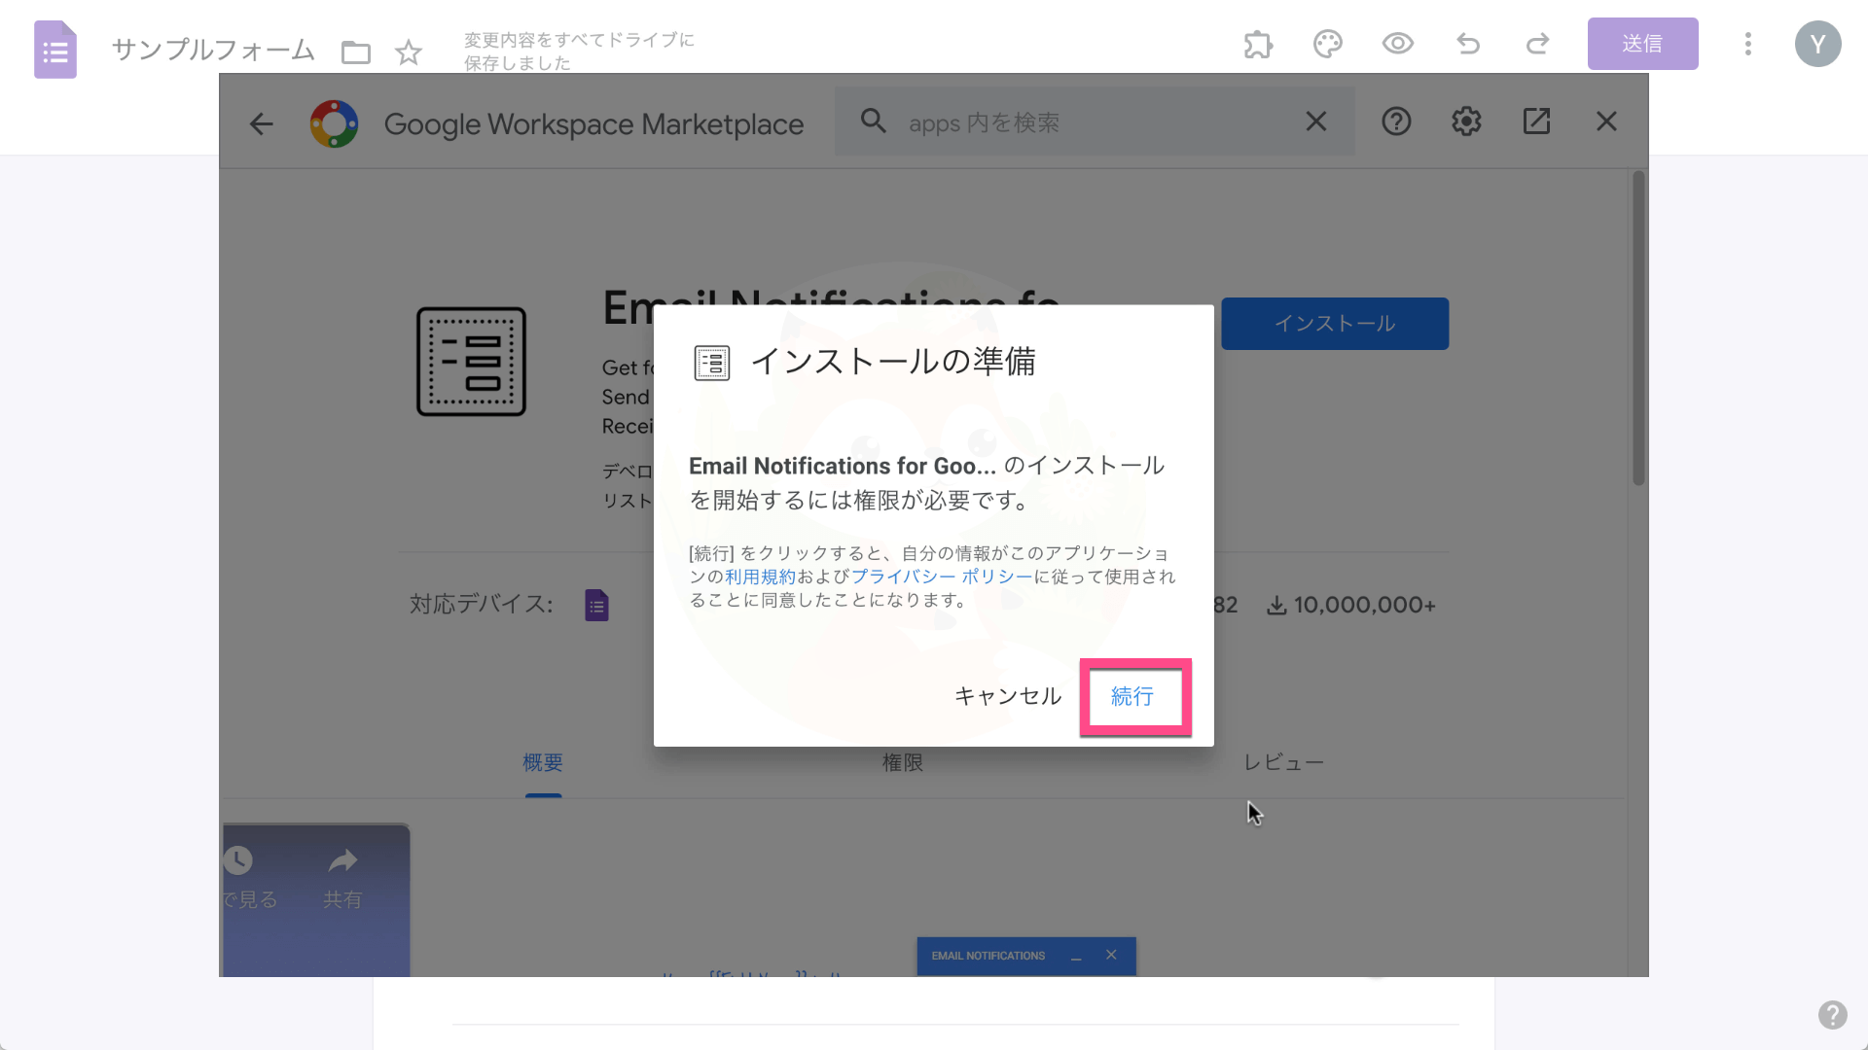1868x1050 pixels.
Task: Close the Marketplace dialog
Action: (1606, 122)
